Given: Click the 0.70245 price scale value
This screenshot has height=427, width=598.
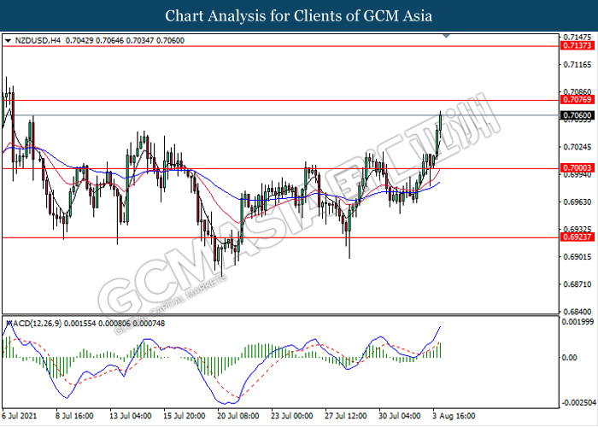Looking at the screenshot, I should (577, 147).
